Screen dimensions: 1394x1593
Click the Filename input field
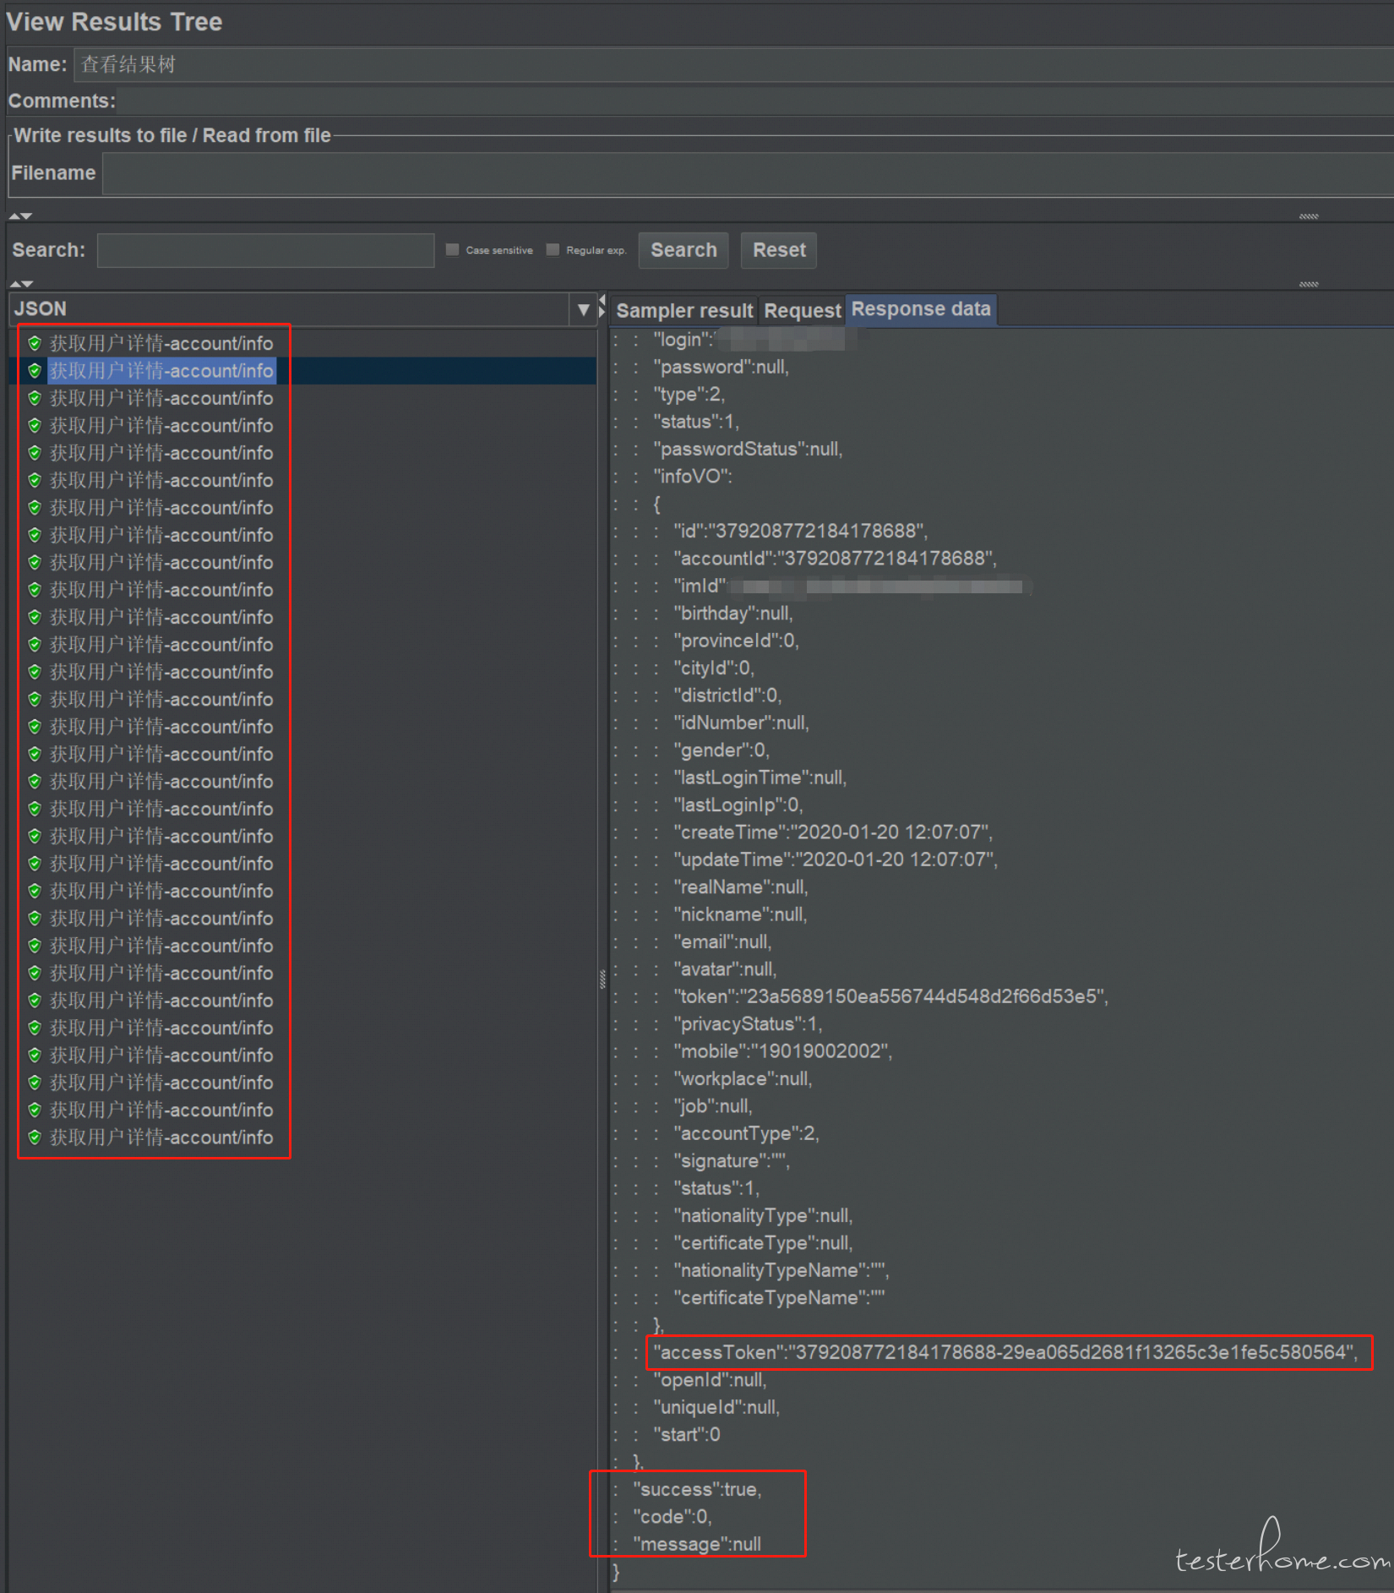[x=748, y=173]
